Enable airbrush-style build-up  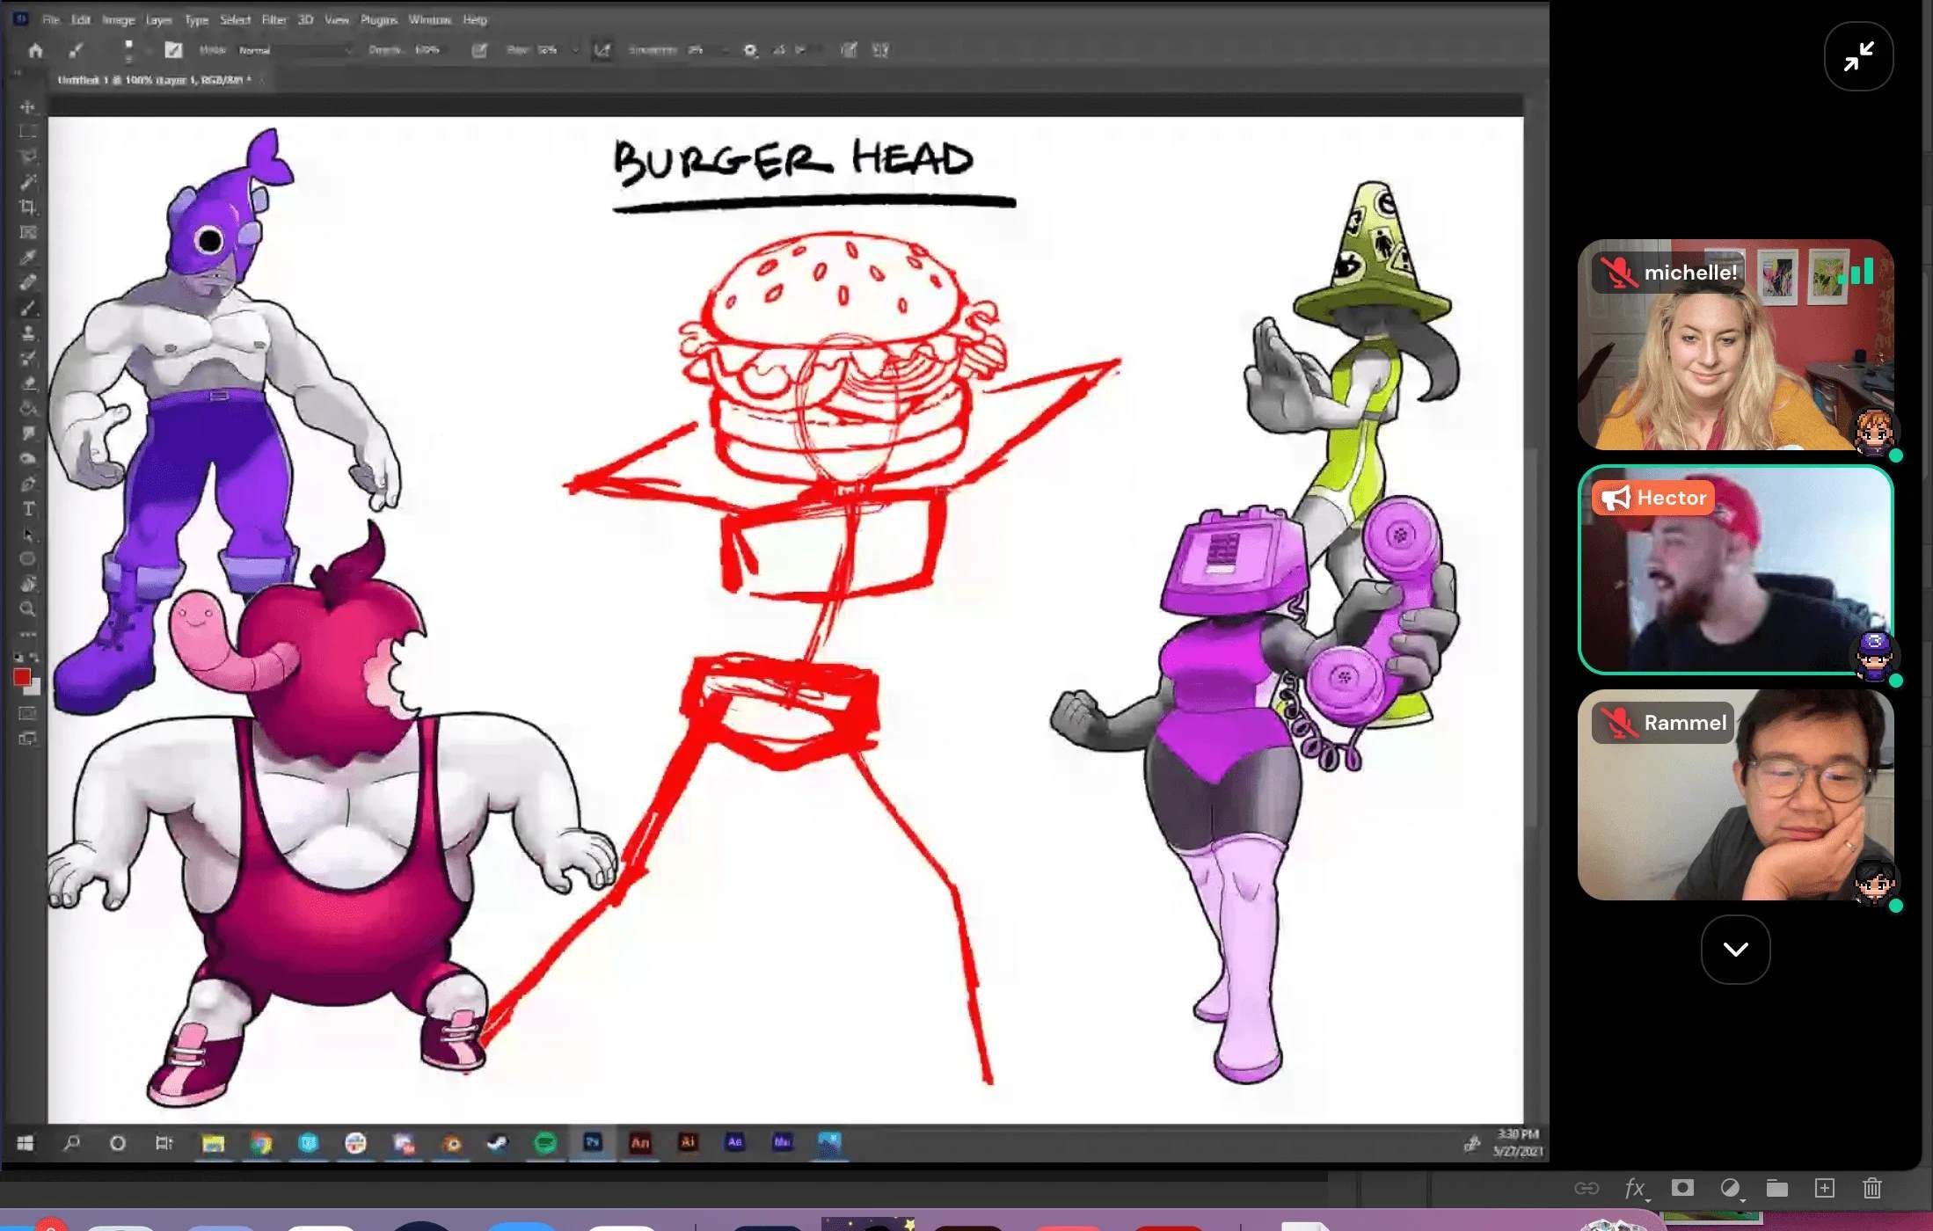(x=602, y=50)
